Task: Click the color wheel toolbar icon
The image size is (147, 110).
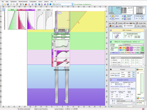Action: click(45, 4)
